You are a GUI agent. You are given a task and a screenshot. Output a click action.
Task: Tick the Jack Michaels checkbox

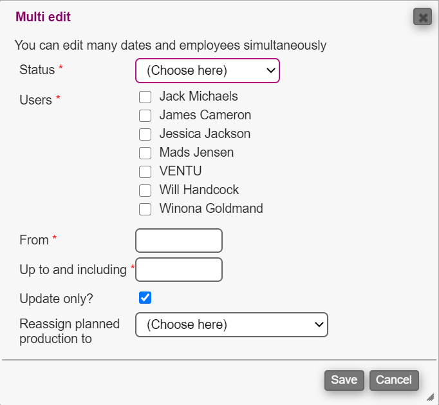(x=145, y=97)
